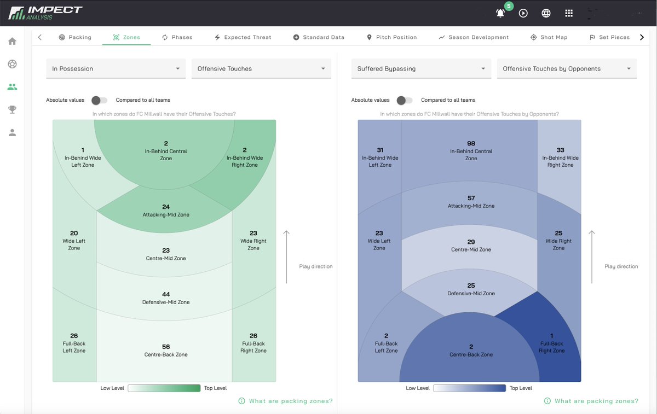Screen dimensions: 657x414
Task: Open the Standard Data tab
Action: 319,37
